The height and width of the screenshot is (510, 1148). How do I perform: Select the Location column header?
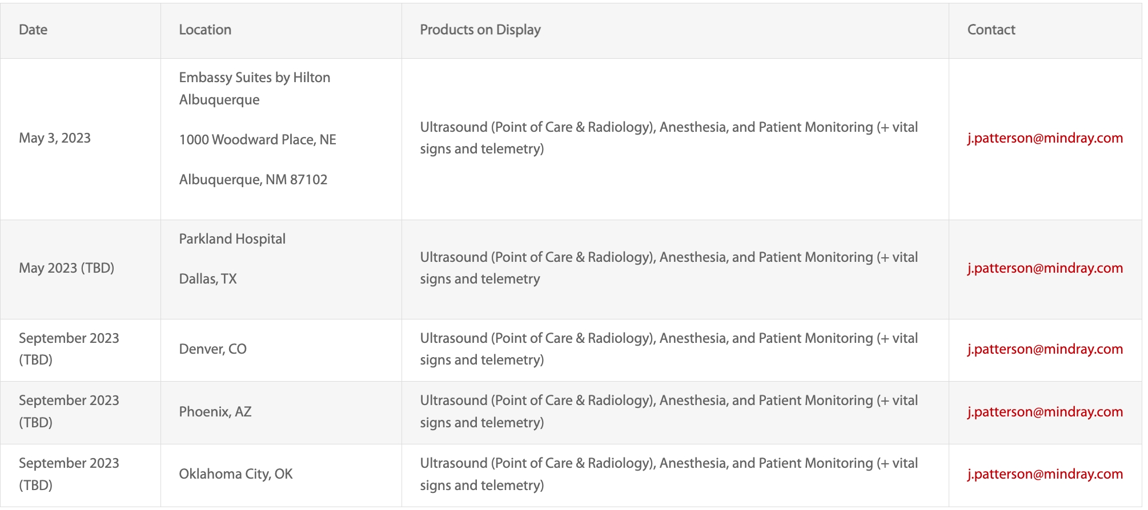205,30
